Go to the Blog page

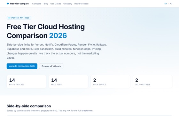coord(46,4)
